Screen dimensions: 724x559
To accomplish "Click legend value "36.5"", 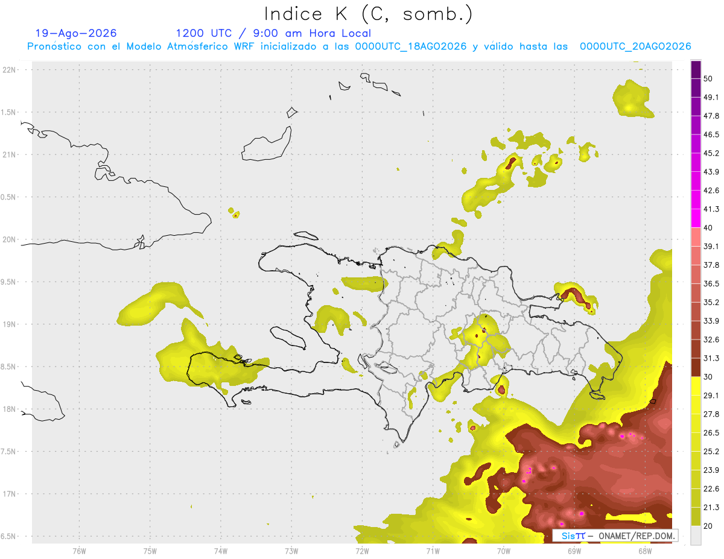I will click(x=711, y=283).
